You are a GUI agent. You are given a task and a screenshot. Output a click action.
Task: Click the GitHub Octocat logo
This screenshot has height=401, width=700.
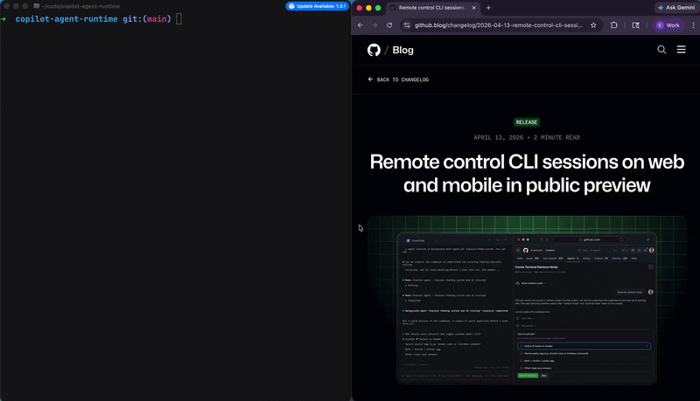point(374,50)
